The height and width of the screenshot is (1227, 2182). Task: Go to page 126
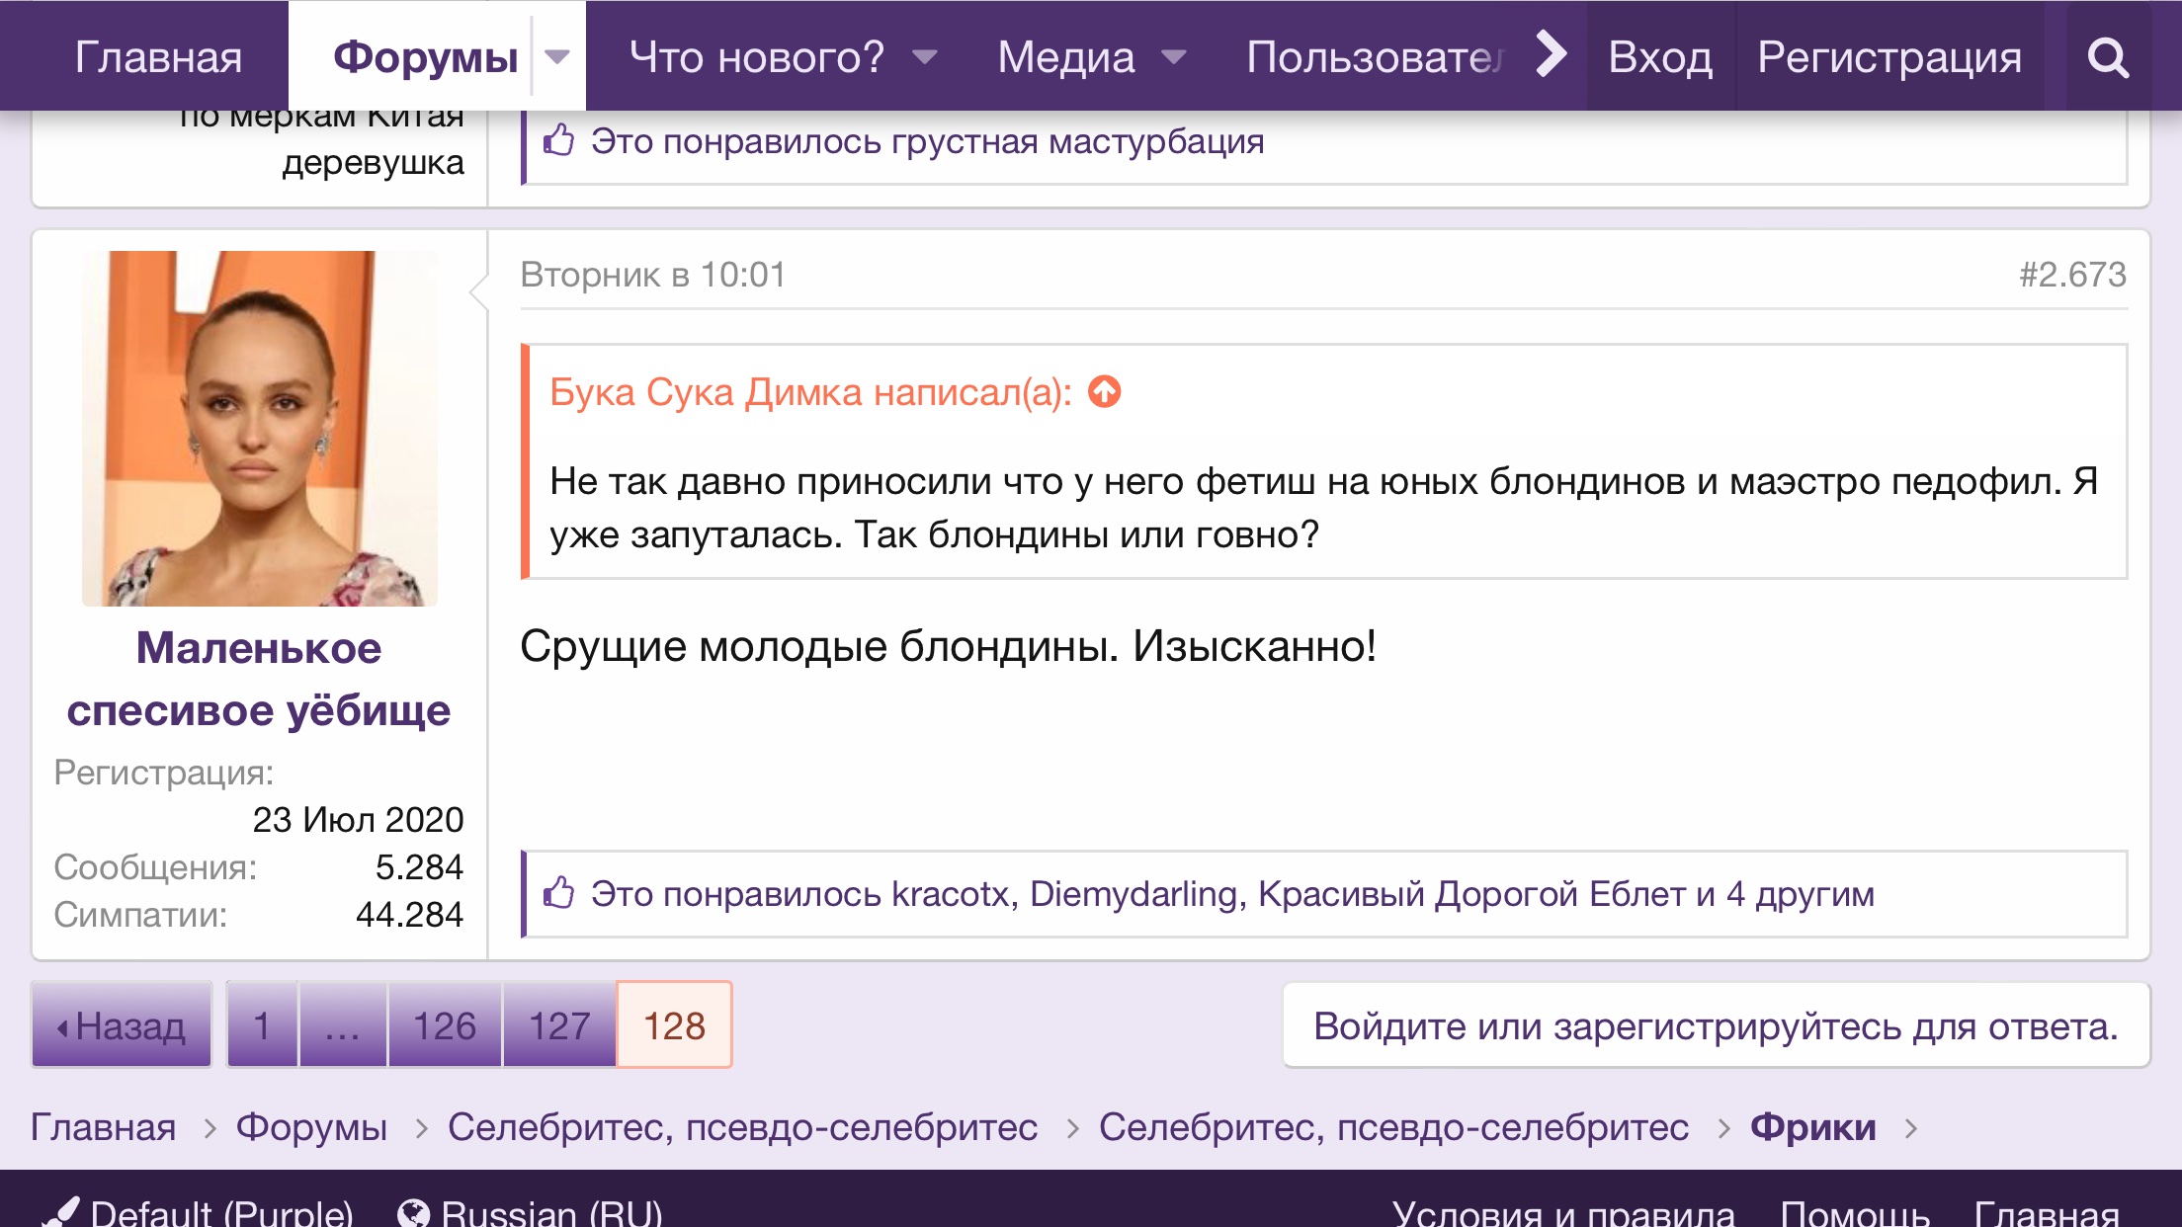click(444, 1025)
